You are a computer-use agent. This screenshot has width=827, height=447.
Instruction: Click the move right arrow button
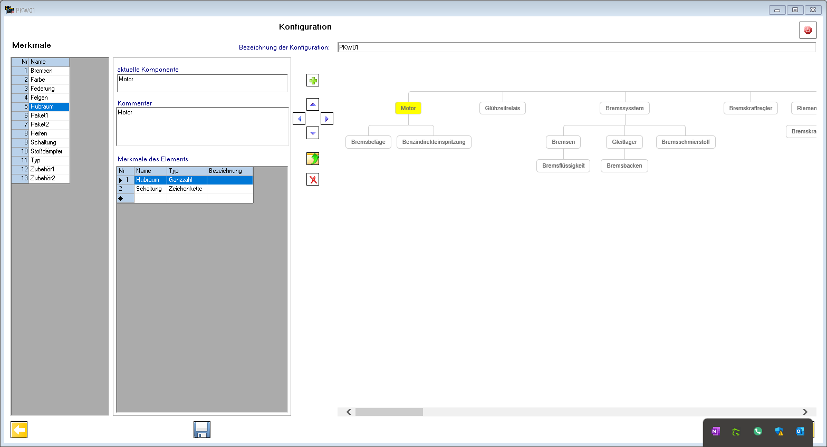[327, 119]
